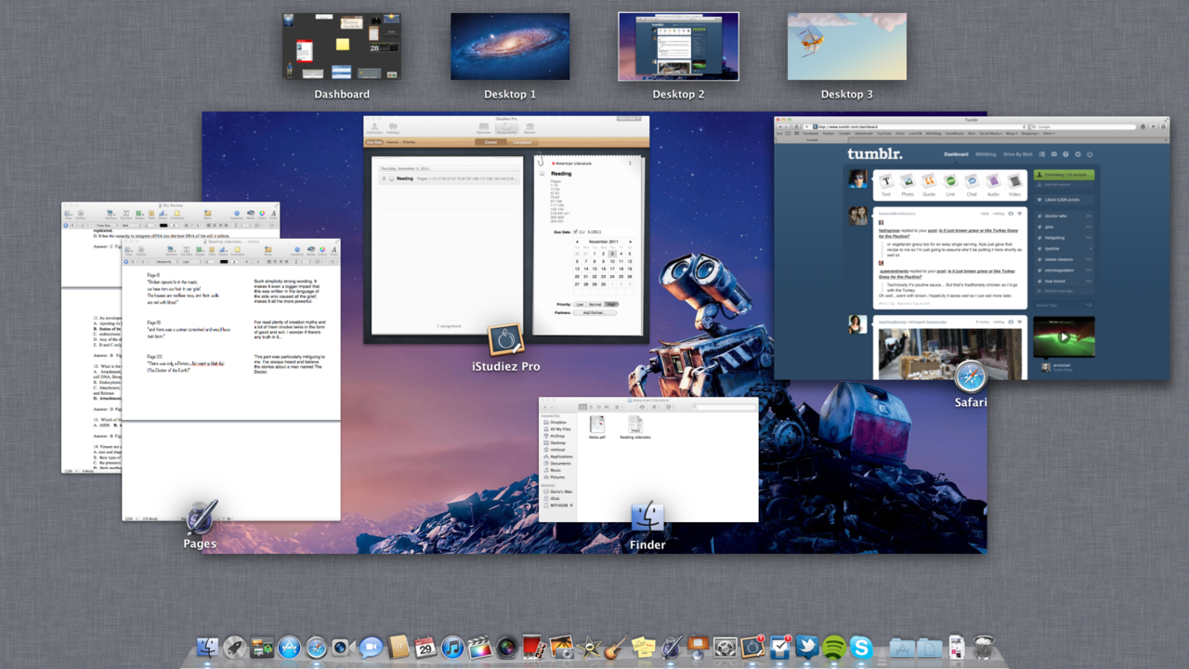The height and width of the screenshot is (669, 1189).
Task: Click the Safari compass icon in the Dock
Action: tap(317, 647)
